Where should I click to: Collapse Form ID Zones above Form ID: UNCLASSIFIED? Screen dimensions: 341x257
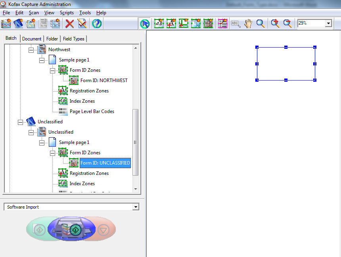coord(52,153)
